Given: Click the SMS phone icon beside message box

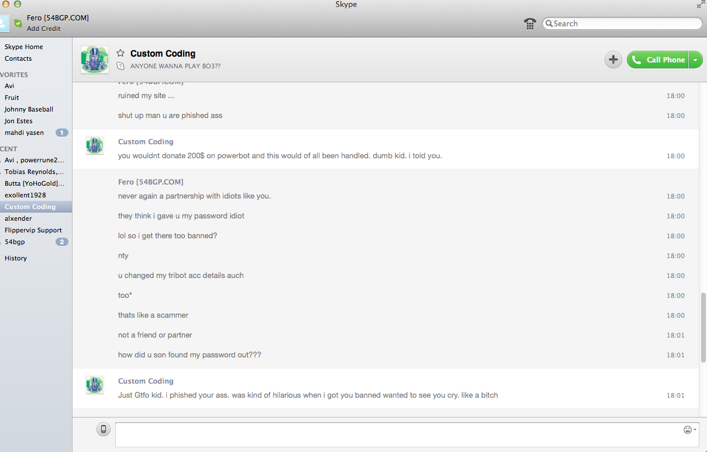Looking at the screenshot, I should [x=104, y=430].
